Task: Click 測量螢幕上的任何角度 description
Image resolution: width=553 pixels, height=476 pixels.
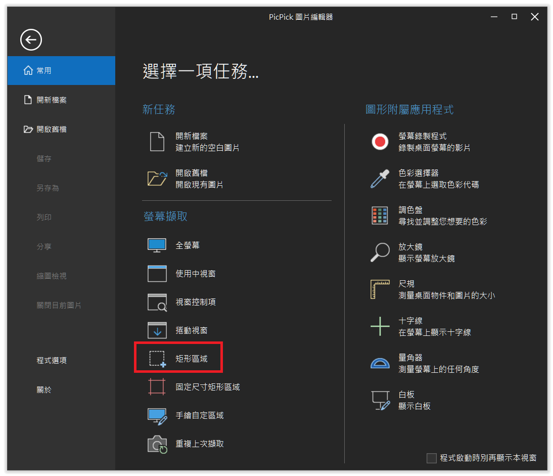Action: coord(438,369)
